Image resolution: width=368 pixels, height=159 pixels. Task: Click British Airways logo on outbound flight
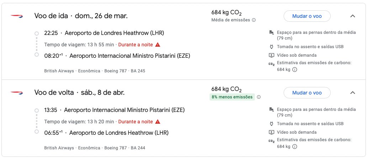pos(17,16)
